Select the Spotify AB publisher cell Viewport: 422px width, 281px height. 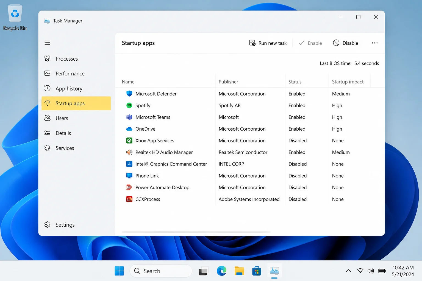point(229,105)
